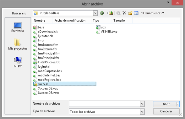Select the Ejecutar.cls file
Viewport: 185px width, 119px height.
(x=43, y=36)
